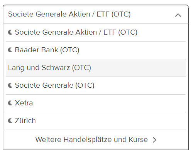Click moon icon beside Baader Bank (OTC)

(x=10, y=50)
